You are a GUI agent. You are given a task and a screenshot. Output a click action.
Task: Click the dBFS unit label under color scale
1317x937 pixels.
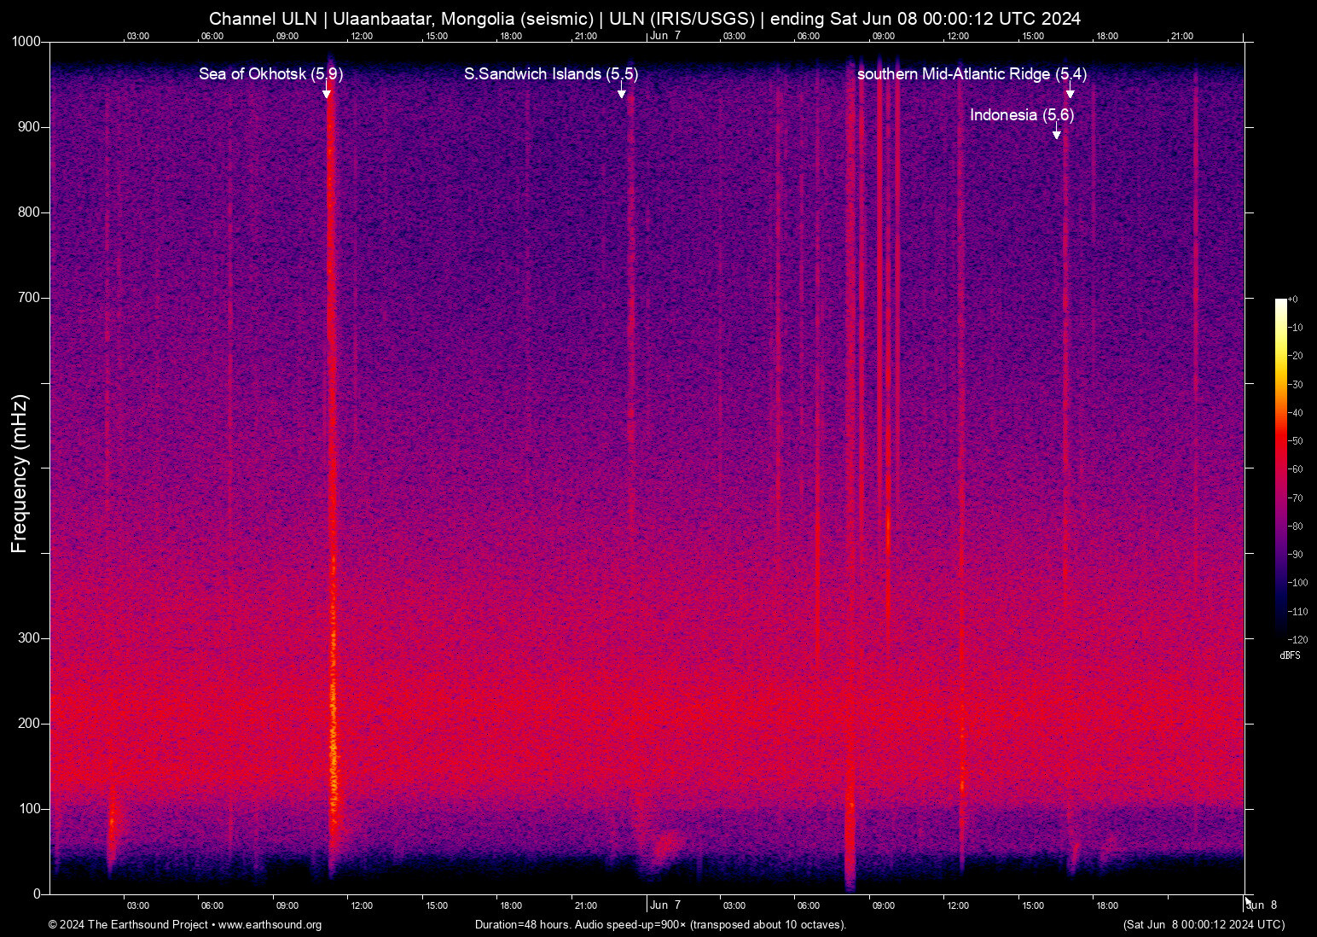point(1290,655)
